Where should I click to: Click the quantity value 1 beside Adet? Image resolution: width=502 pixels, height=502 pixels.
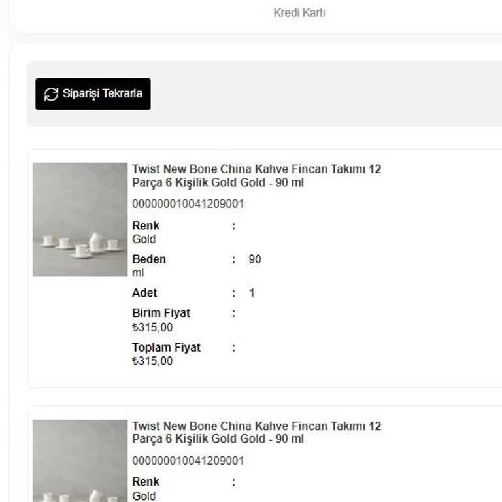pyautogui.click(x=252, y=293)
